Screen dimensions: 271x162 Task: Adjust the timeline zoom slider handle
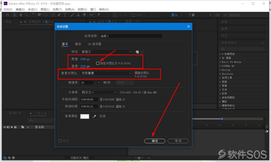coord(139,158)
